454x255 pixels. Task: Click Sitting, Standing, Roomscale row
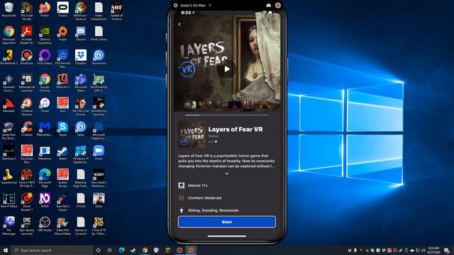click(227, 210)
